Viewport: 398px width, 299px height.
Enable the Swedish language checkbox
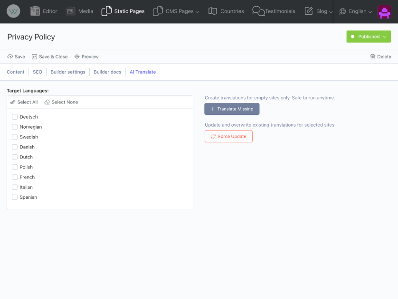[15, 137]
